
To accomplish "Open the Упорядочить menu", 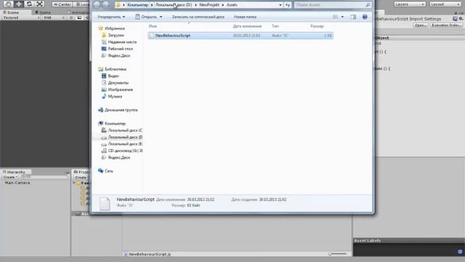I will pyautogui.click(x=111, y=17).
